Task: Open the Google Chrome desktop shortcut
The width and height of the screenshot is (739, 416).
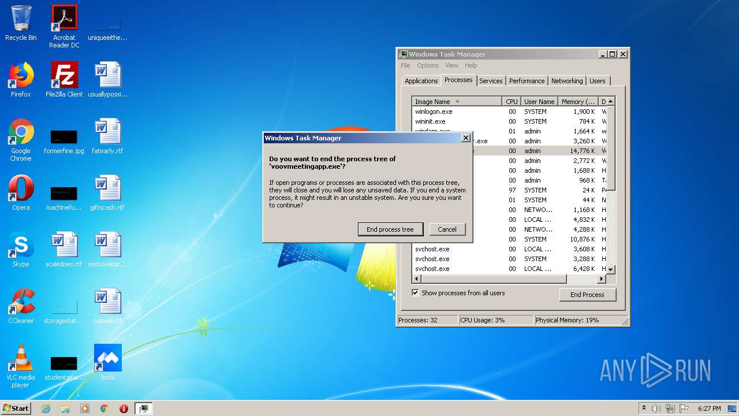Action: point(21,140)
